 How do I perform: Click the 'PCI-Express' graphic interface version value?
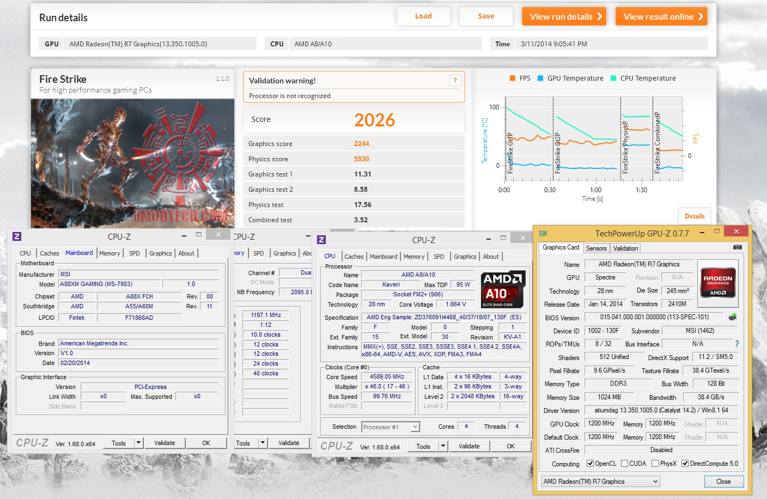coord(150,387)
